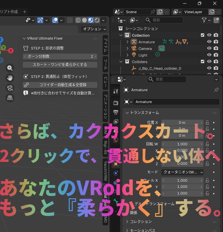This screenshot has width=223, height=232.
Task: Expand the Armature tree item
Action: click(x=127, y=42)
